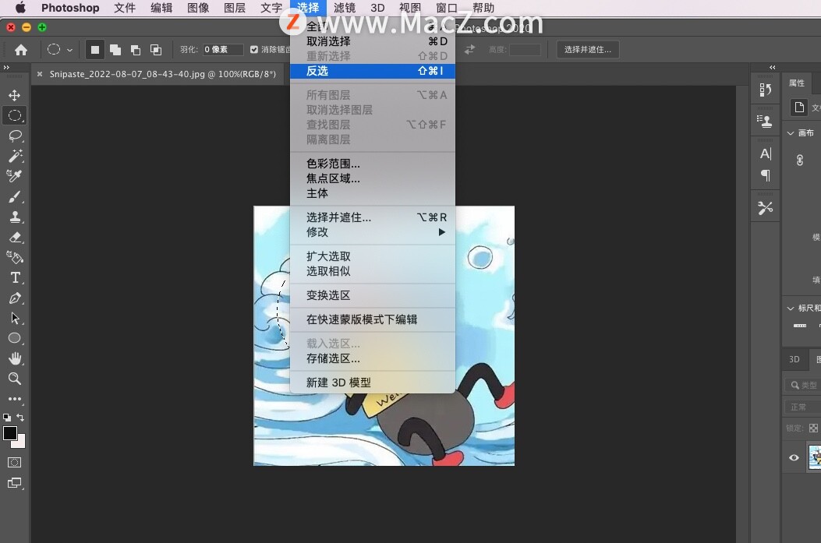821x543 pixels.
Task: Select the Paint Bucket tool
Action: click(x=15, y=257)
